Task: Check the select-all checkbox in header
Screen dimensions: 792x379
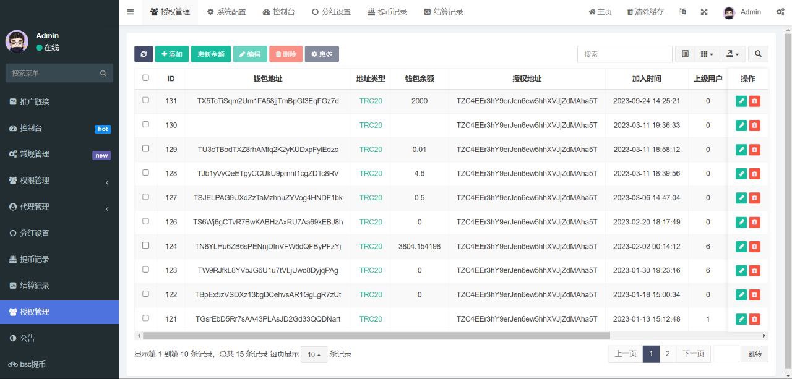Action: pos(146,78)
